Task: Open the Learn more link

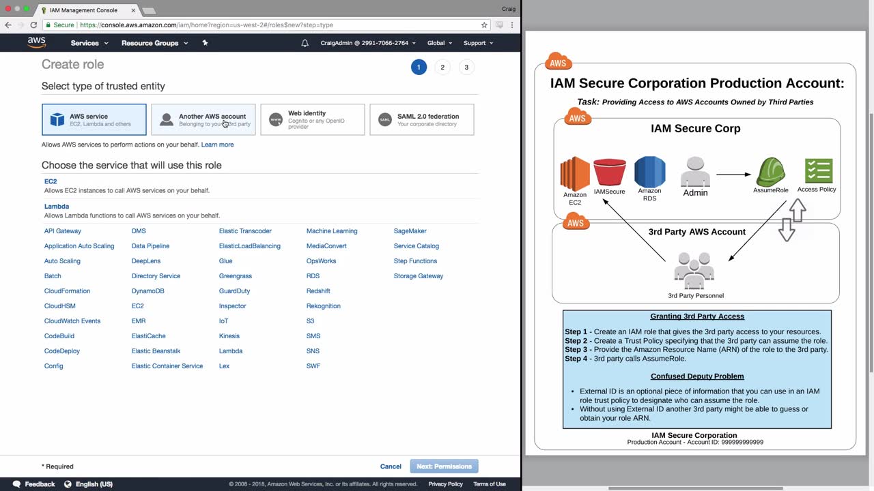Action: (217, 145)
